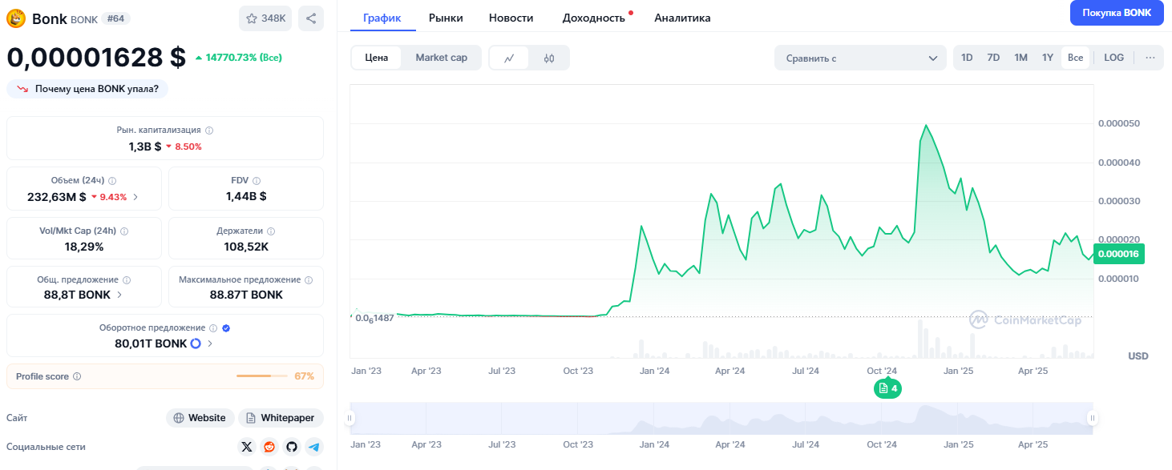
Task: Open the GitHub social link
Action: pyautogui.click(x=292, y=447)
